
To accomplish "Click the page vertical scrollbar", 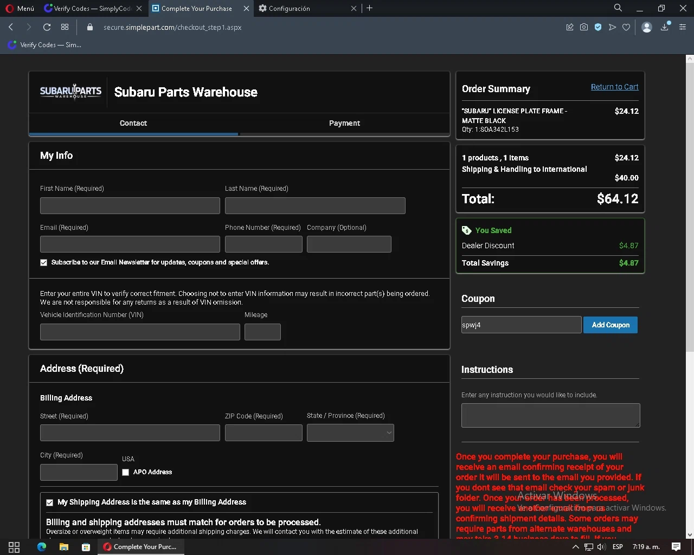I will point(690,206).
